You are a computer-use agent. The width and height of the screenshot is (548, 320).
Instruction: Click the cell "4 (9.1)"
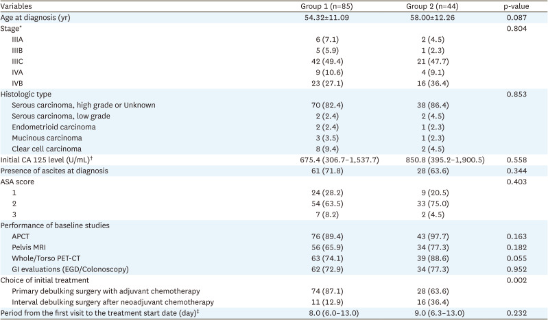[x=433, y=73]
